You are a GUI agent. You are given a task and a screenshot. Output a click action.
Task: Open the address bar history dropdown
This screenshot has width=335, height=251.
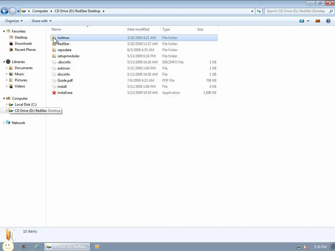tap(252, 11)
